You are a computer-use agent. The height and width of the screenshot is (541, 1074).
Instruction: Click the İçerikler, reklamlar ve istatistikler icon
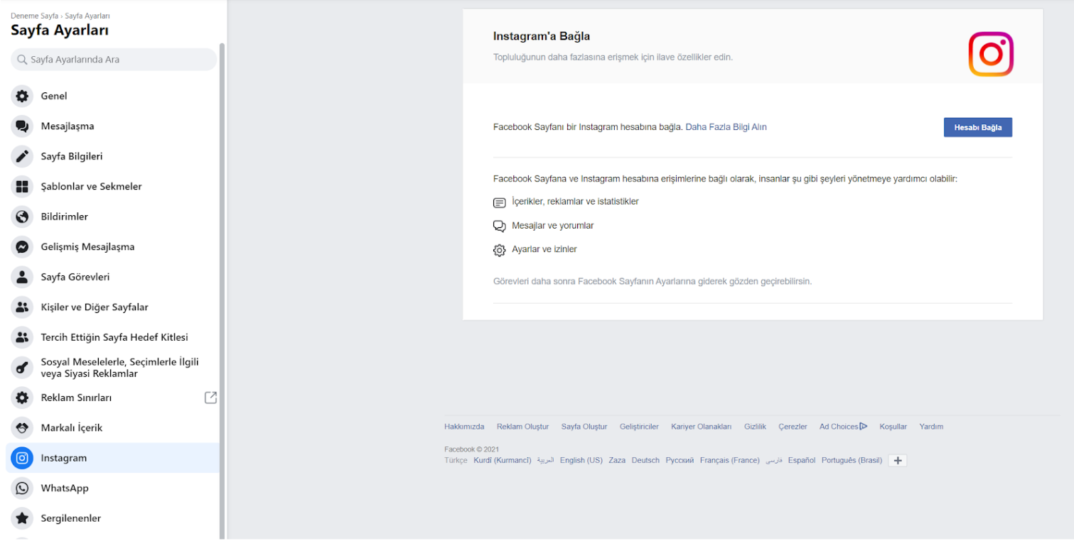500,202
